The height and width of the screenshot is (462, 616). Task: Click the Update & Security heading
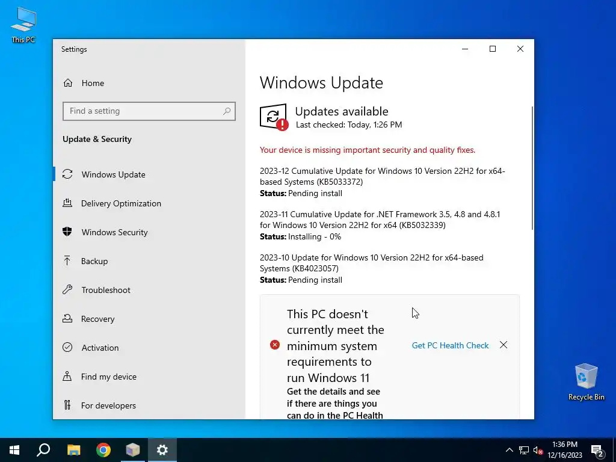(97, 139)
